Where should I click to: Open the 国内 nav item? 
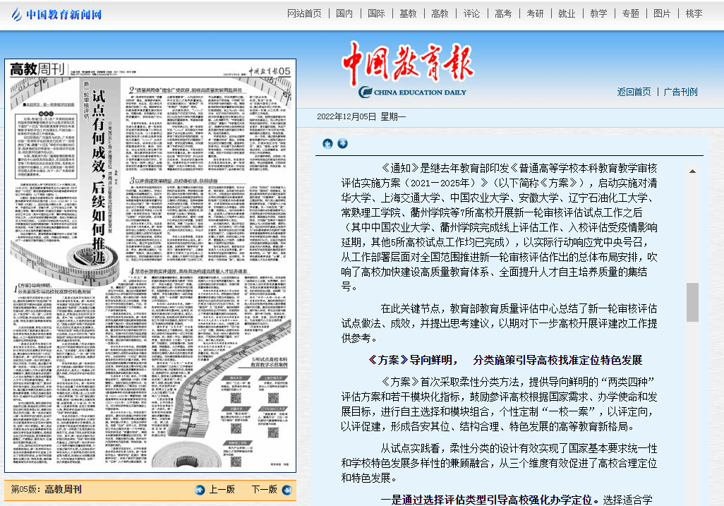(344, 14)
